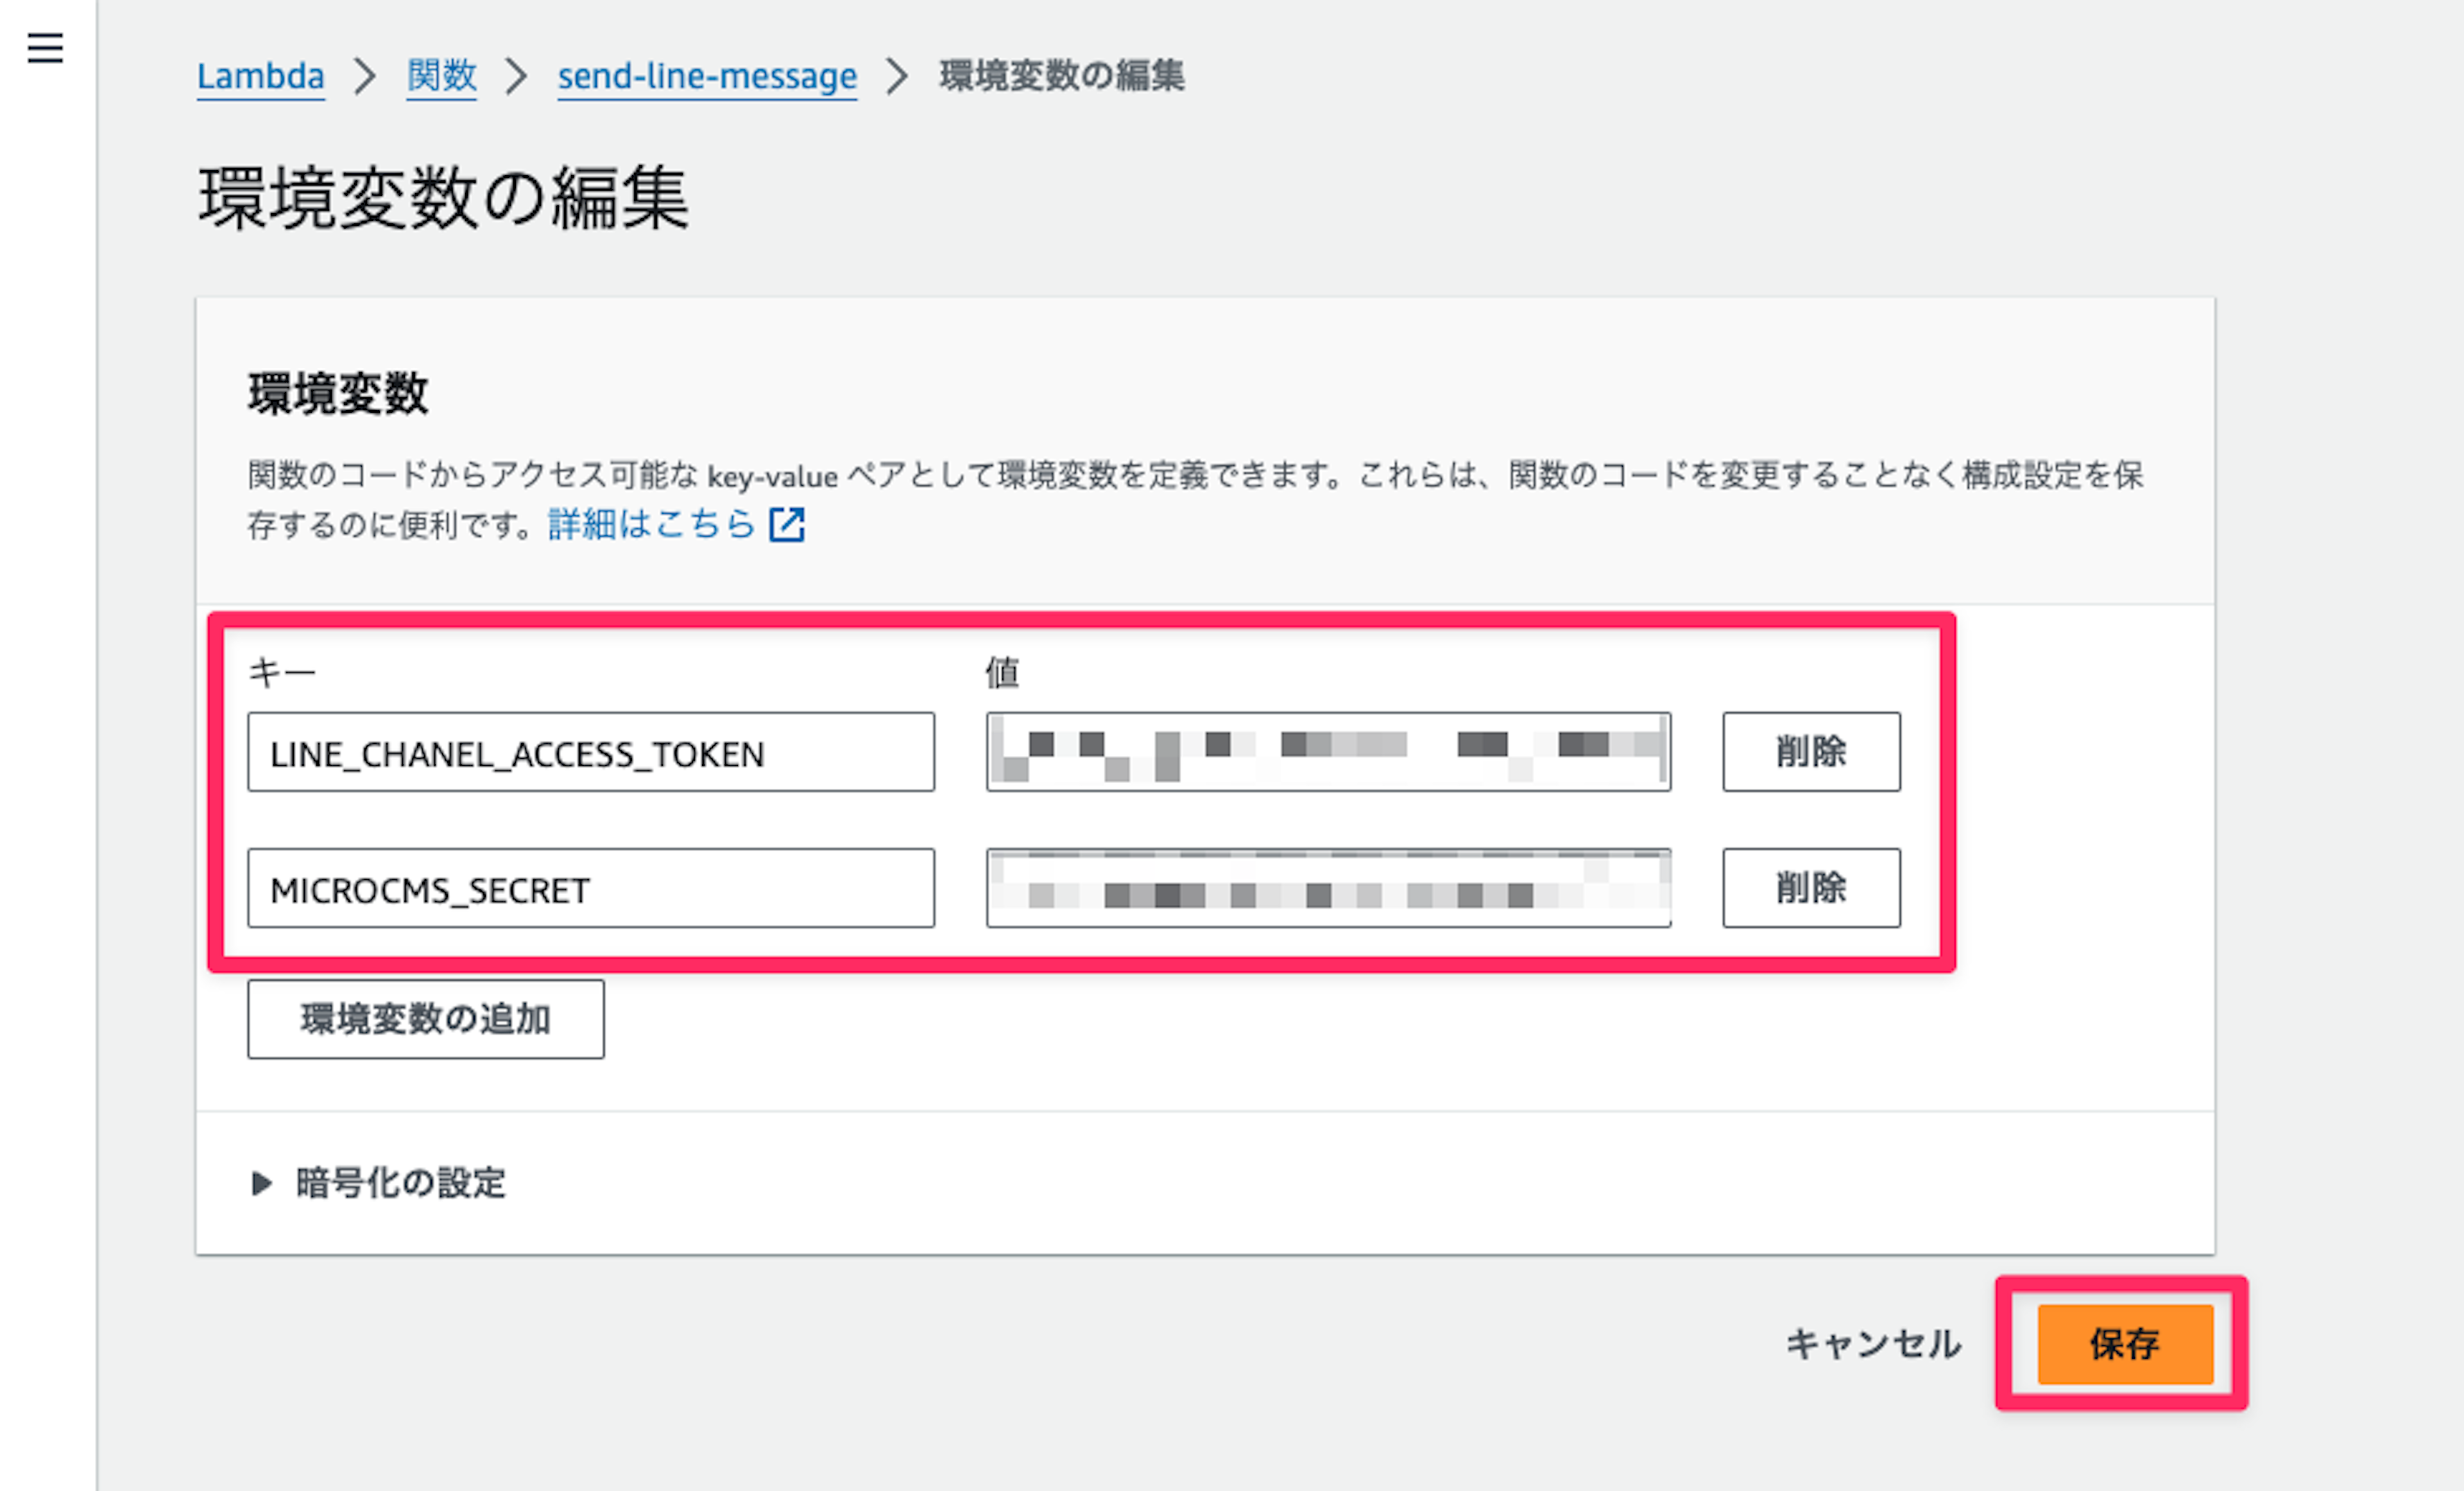
Task: Click the キー column label
Action: (x=282, y=673)
